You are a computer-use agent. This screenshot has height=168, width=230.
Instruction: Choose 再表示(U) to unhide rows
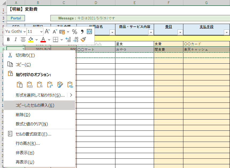[x=39, y=162]
